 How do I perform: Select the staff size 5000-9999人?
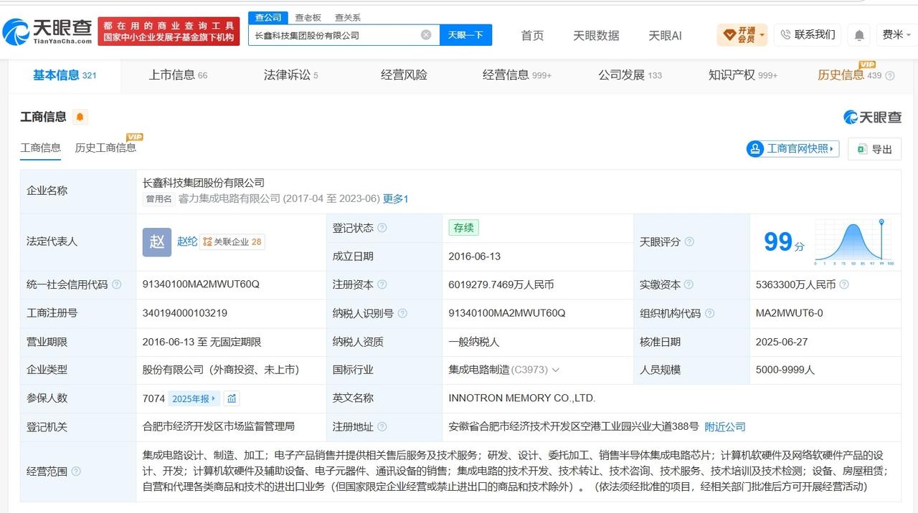click(x=785, y=370)
